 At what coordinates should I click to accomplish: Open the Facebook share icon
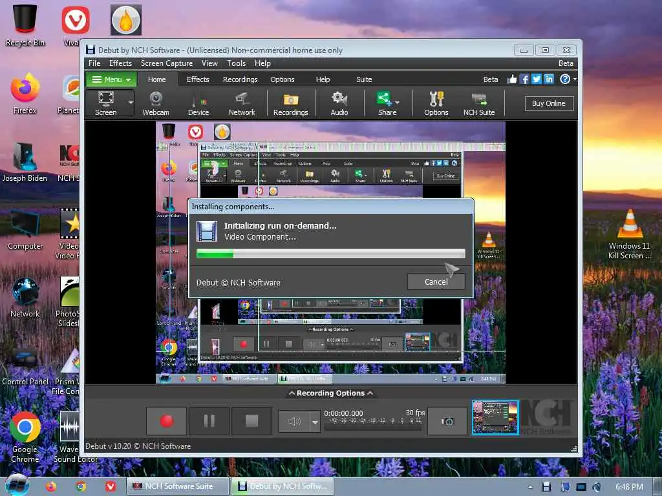click(x=524, y=79)
